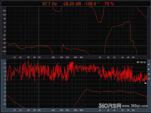The width and height of the screenshot is (151, 113).
Task: Click the white coherence threshold triangle marker
Action: [x=145, y=83]
